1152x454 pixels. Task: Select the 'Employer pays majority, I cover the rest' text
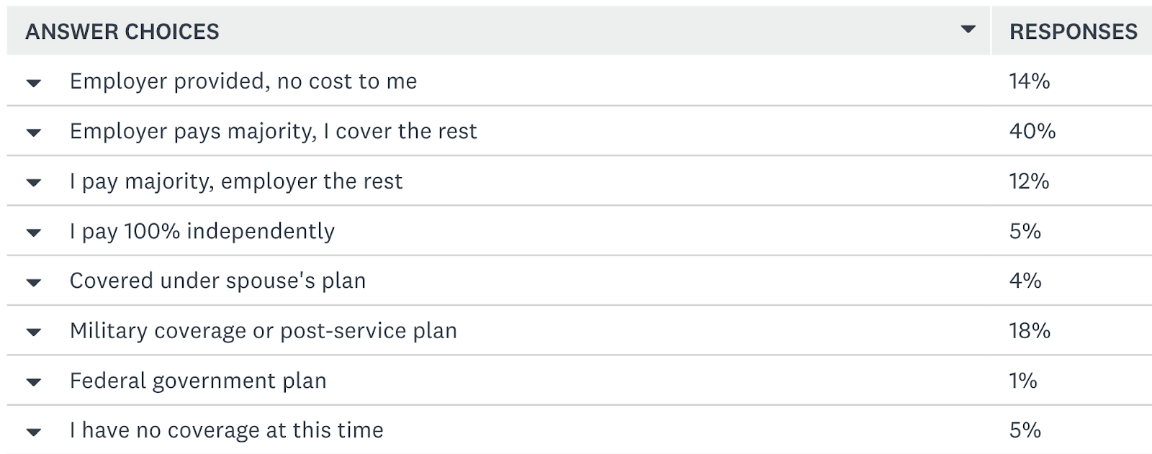click(x=274, y=132)
